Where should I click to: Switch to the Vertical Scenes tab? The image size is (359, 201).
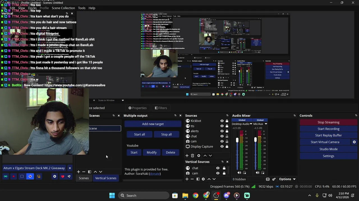click(x=106, y=178)
